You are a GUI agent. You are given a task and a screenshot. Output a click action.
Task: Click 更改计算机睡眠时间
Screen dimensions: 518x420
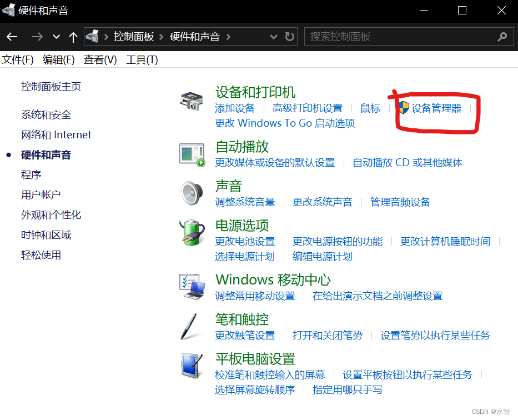click(445, 241)
